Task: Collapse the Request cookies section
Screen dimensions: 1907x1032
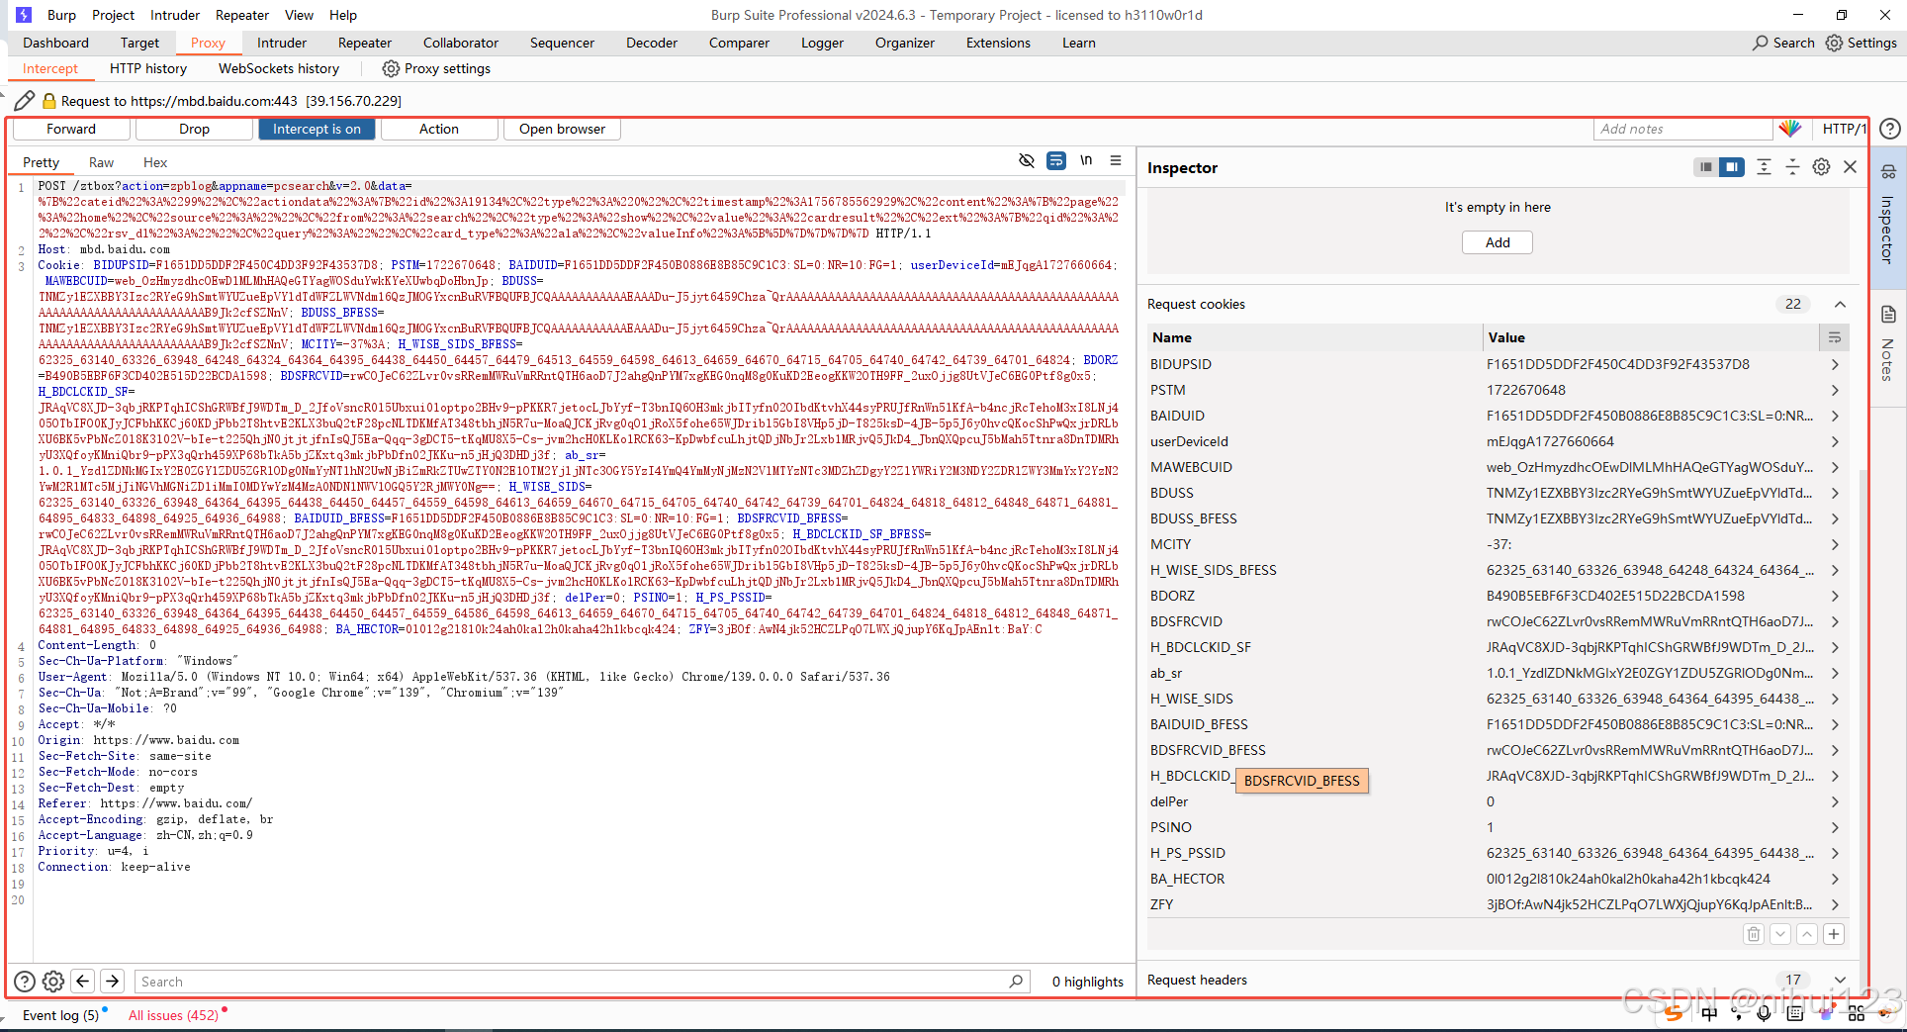Action: click(1840, 304)
